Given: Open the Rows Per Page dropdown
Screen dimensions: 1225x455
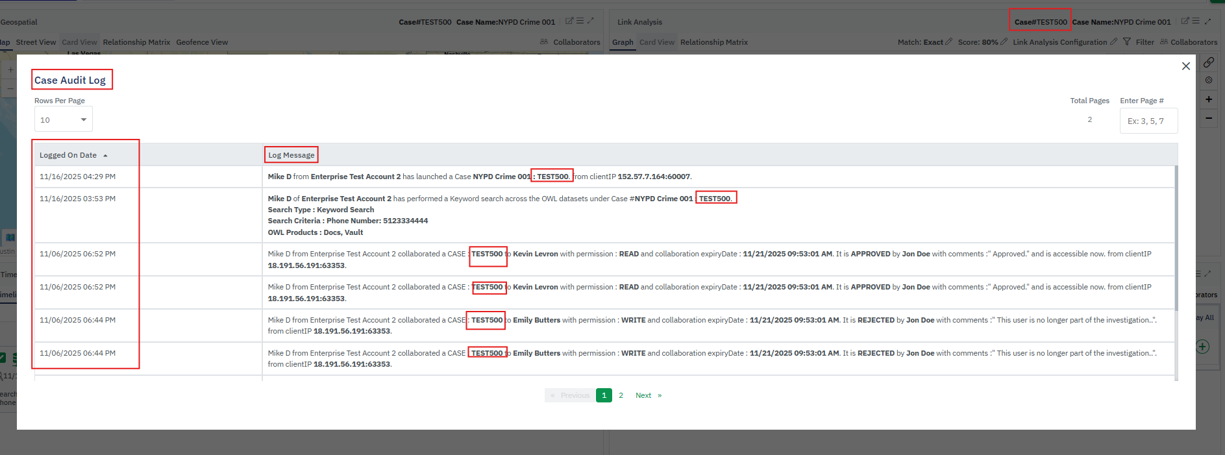Looking at the screenshot, I should click(64, 120).
